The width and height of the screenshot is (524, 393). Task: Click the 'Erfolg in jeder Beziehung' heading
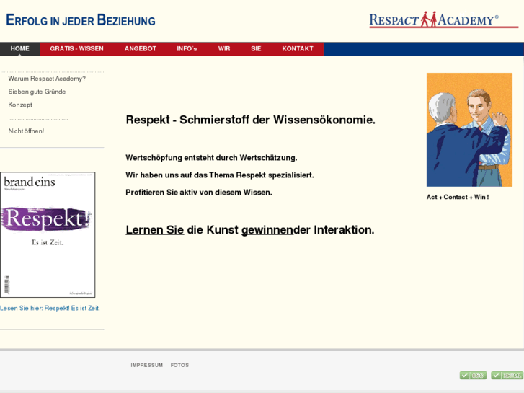click(81, 20)
